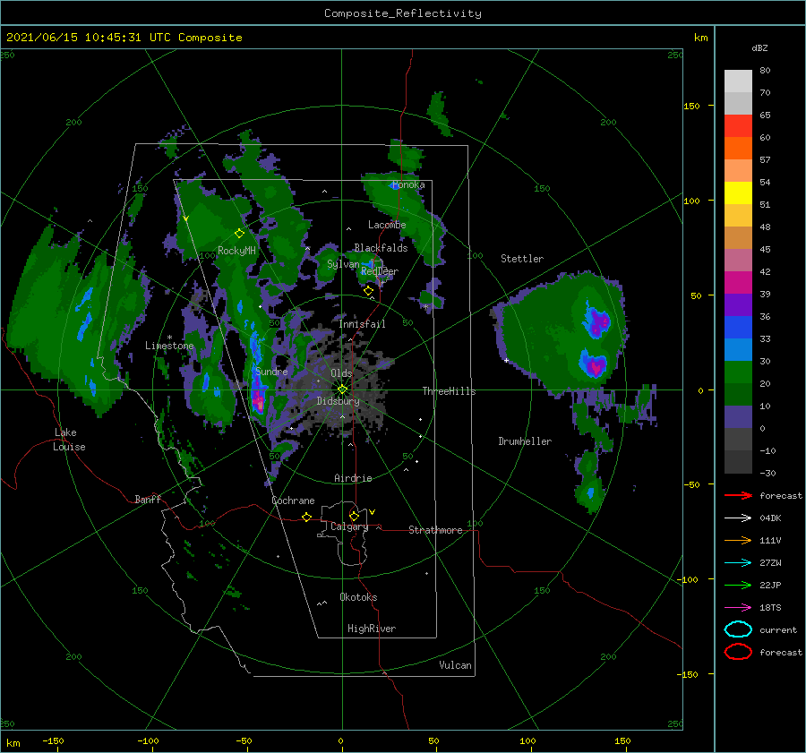Click the Lake Louise label
Viewport: 806px width, 753px height.
coord(69,440)
